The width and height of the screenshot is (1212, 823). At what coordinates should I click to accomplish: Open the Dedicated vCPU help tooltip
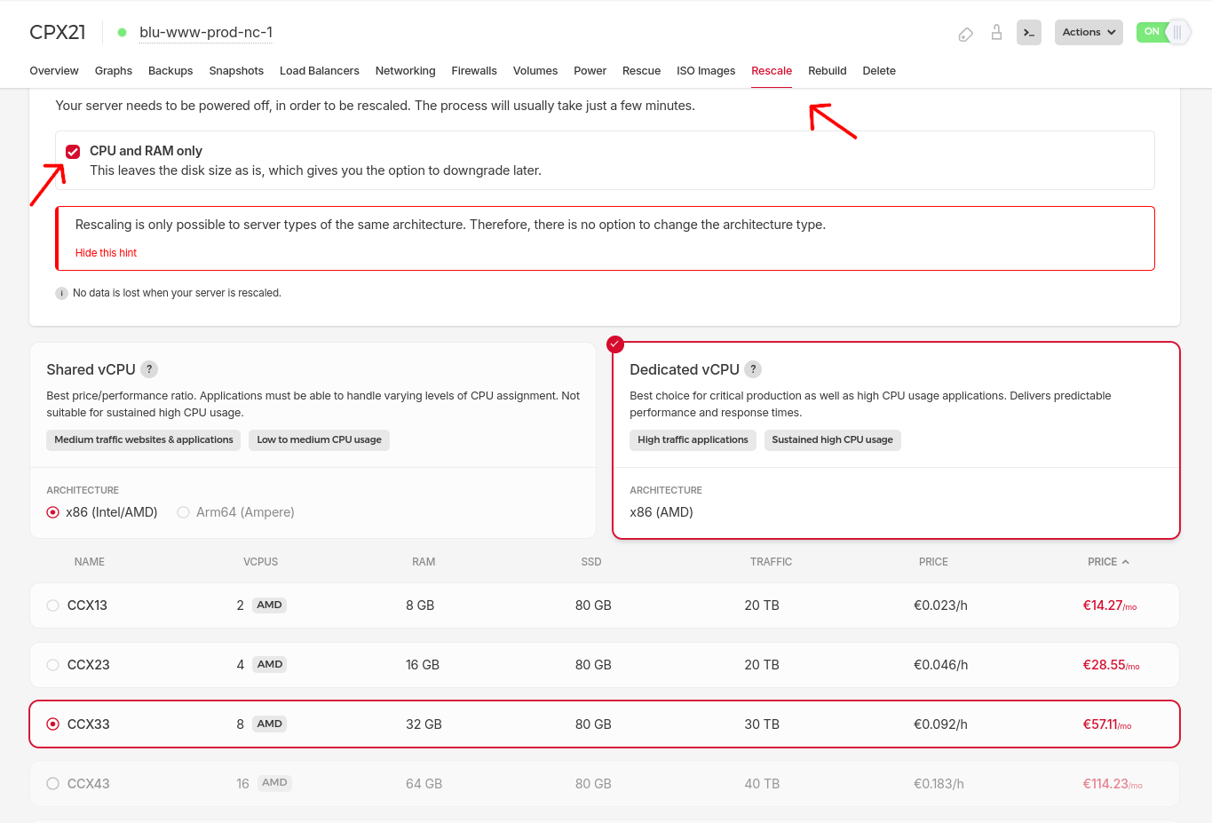753,369
